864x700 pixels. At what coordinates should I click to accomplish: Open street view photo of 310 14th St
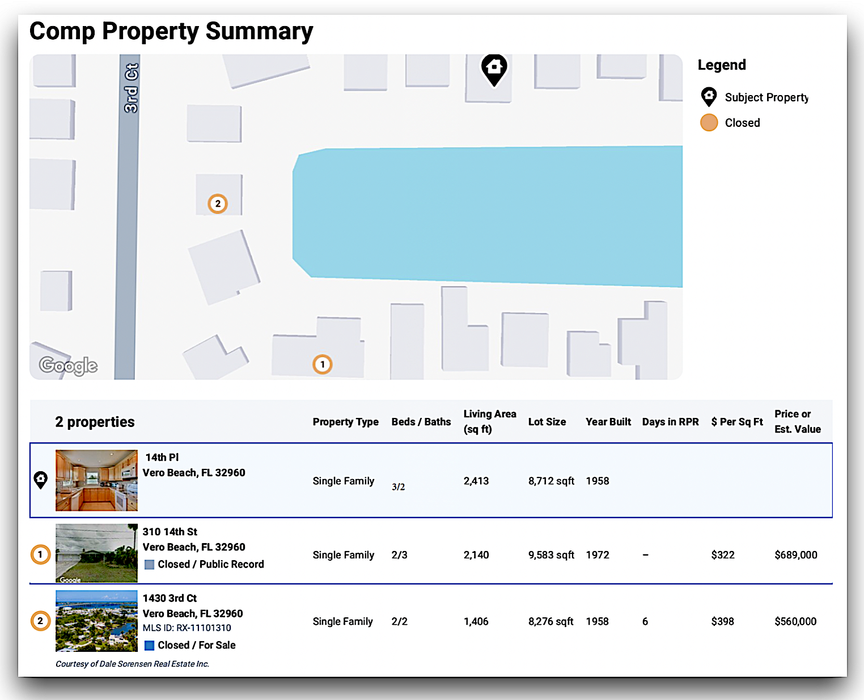96,553
